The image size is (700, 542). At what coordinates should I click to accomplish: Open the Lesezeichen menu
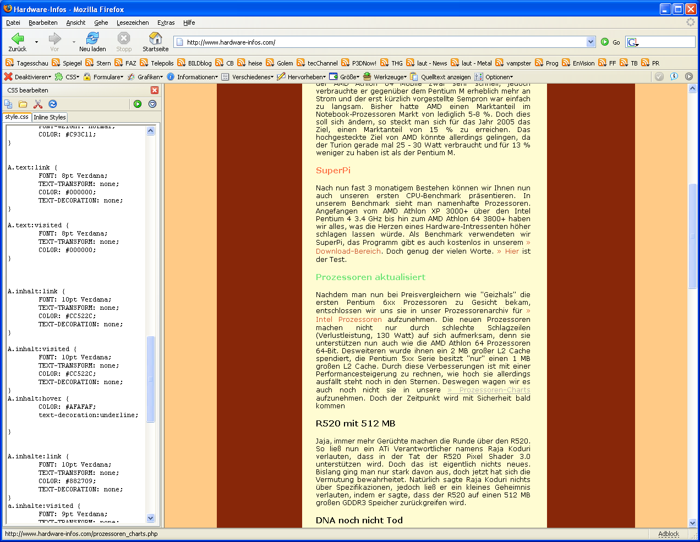(133, 23)
